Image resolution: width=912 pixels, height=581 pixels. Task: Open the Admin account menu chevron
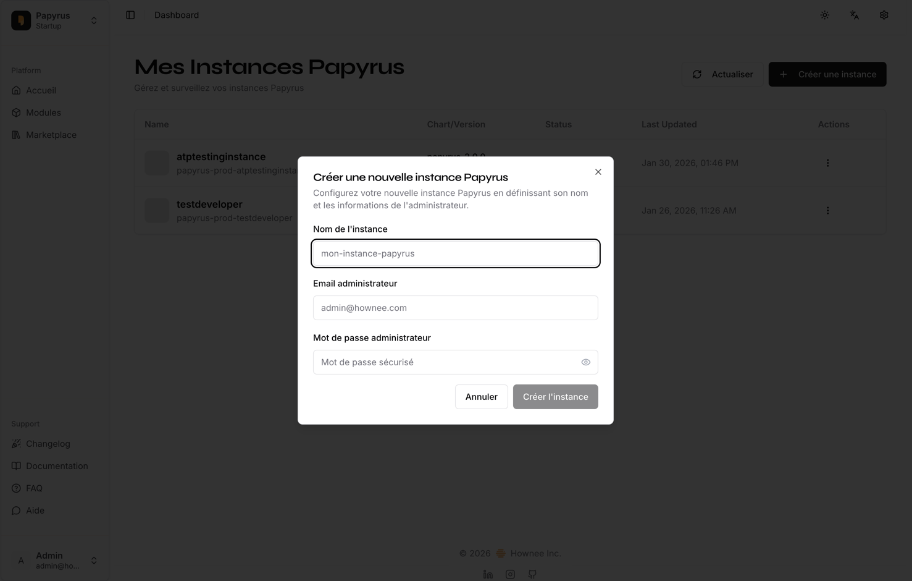[x=94, y=560]
